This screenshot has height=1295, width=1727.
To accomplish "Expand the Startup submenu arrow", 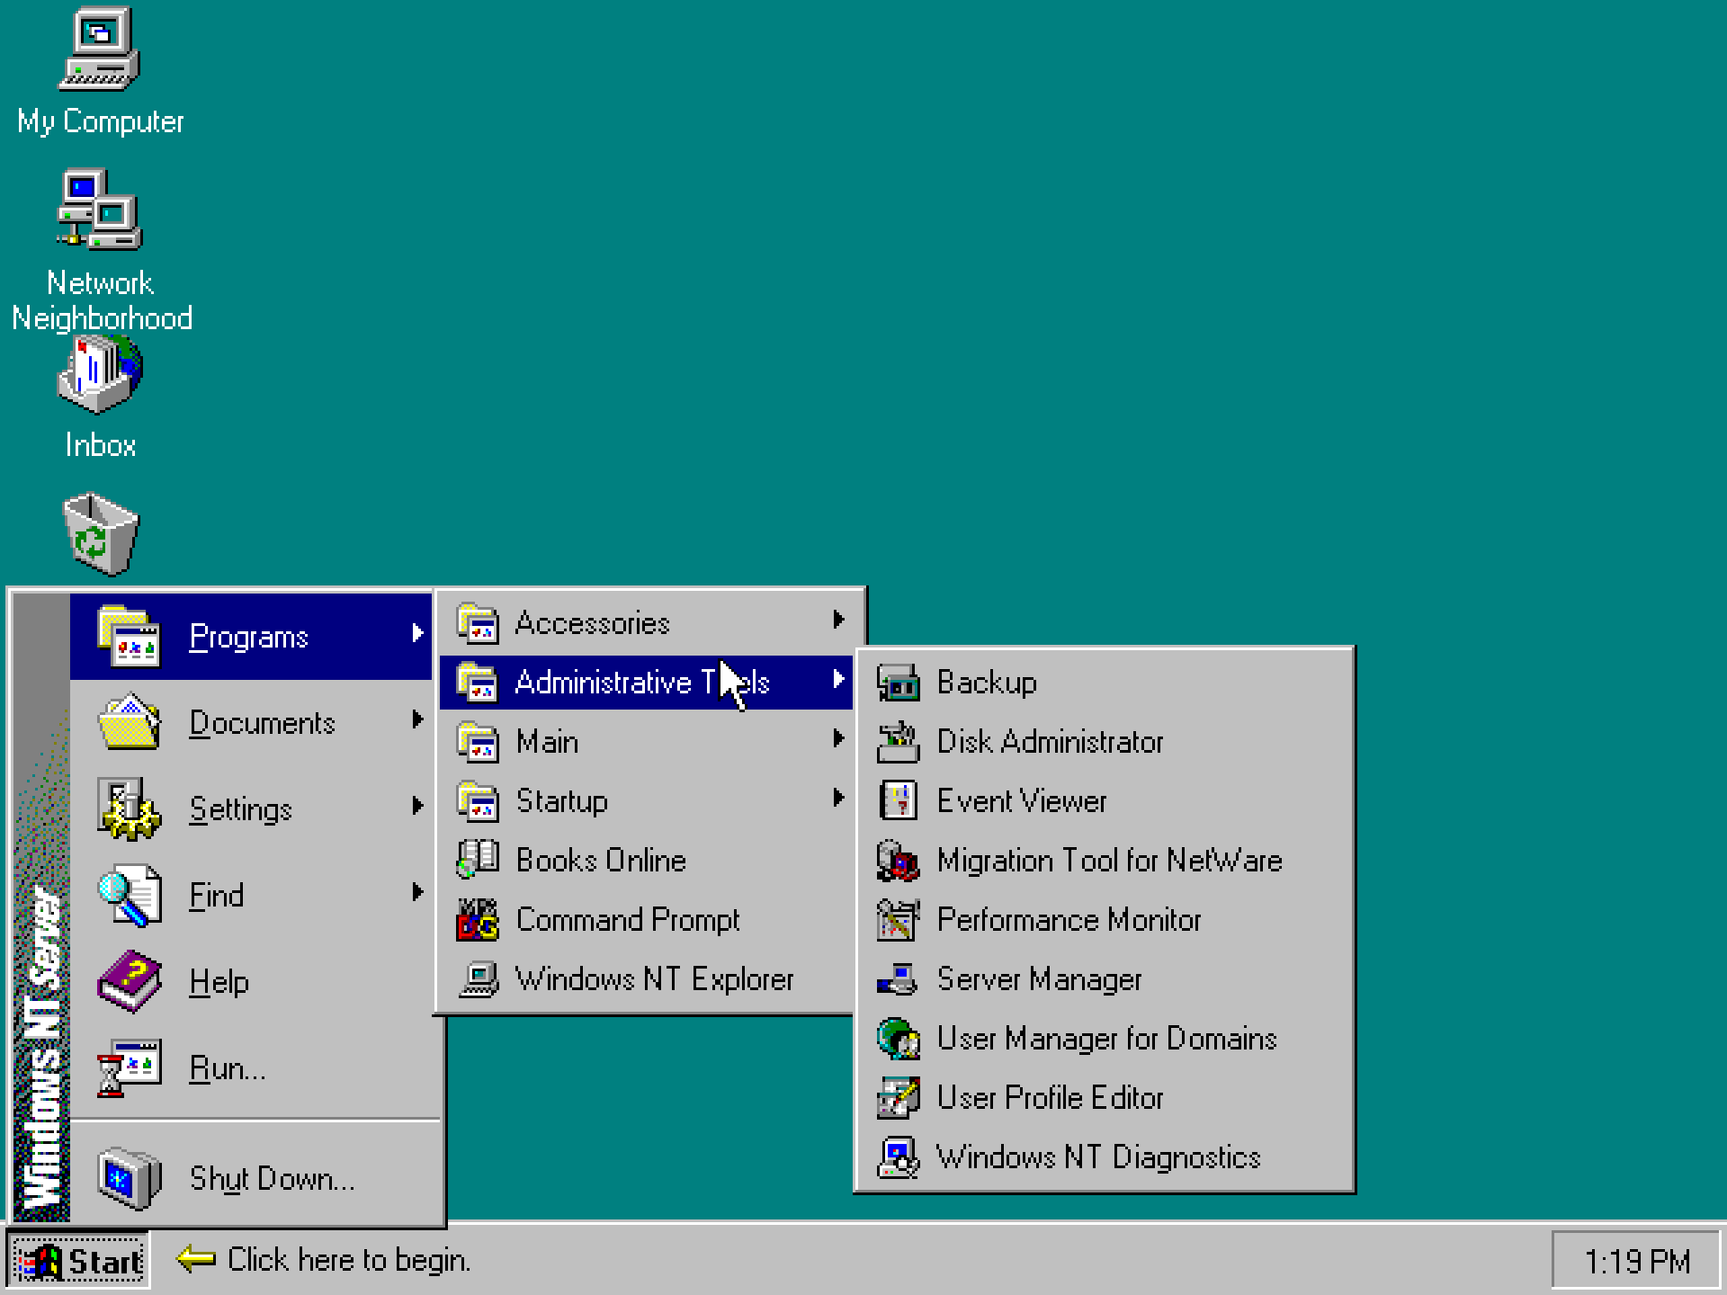I will click(x=838, y=798).
